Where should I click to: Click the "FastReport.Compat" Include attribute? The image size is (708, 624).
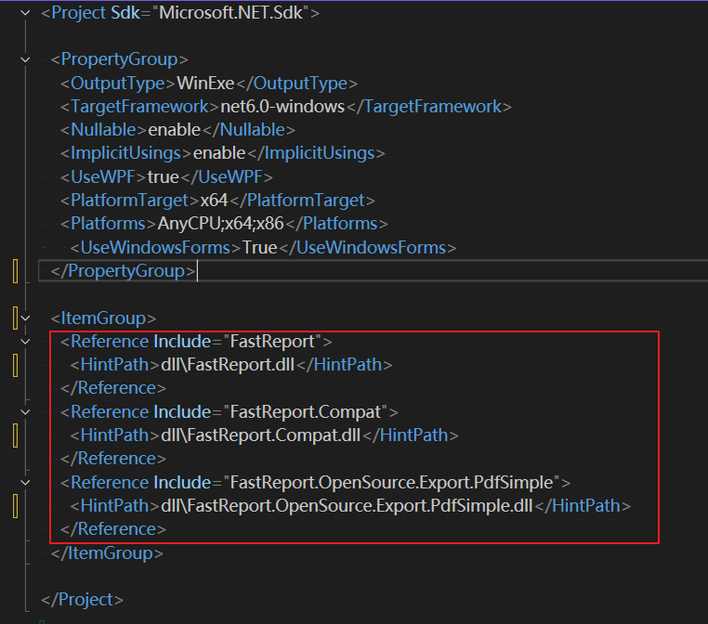[270, 412]
